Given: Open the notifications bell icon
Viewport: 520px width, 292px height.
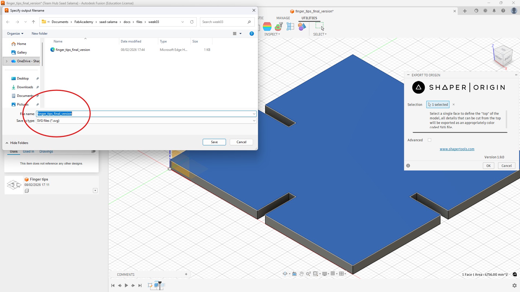Looking at the screenshot, I should click(494, 11).
